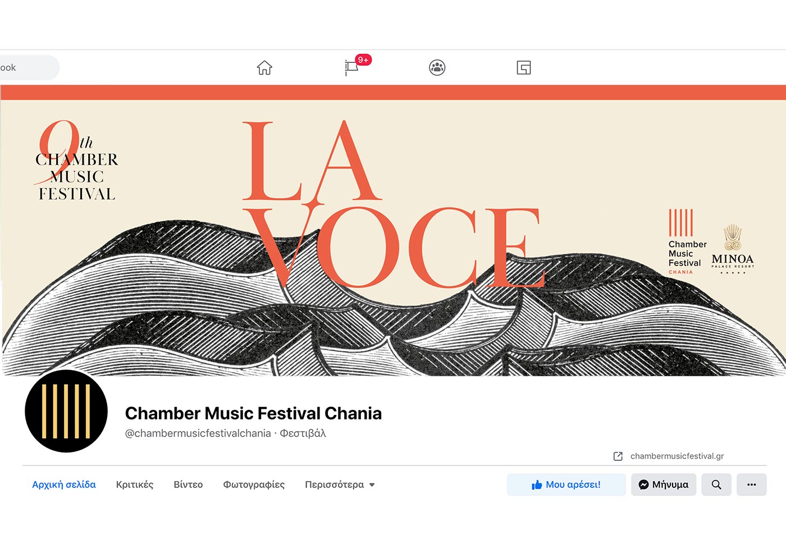Click the thumbs-up icon in Like button
This screenshot has width=786, height=534.
coord(537,485)
